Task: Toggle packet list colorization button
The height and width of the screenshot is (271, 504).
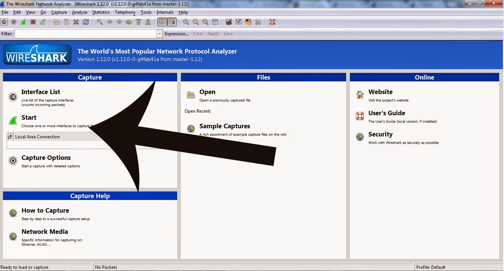Action: pos(162,22)
